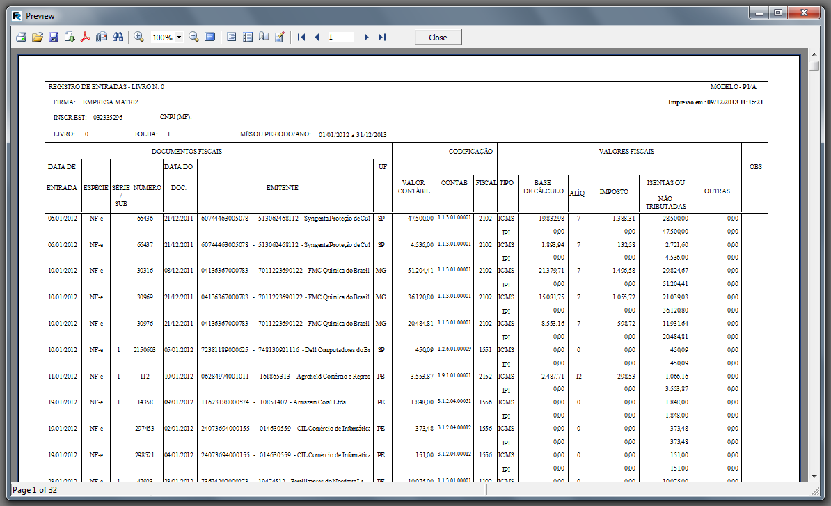Save the report with the floppy disk icon
Screen dimensions: 831x506
click(54, 37)
